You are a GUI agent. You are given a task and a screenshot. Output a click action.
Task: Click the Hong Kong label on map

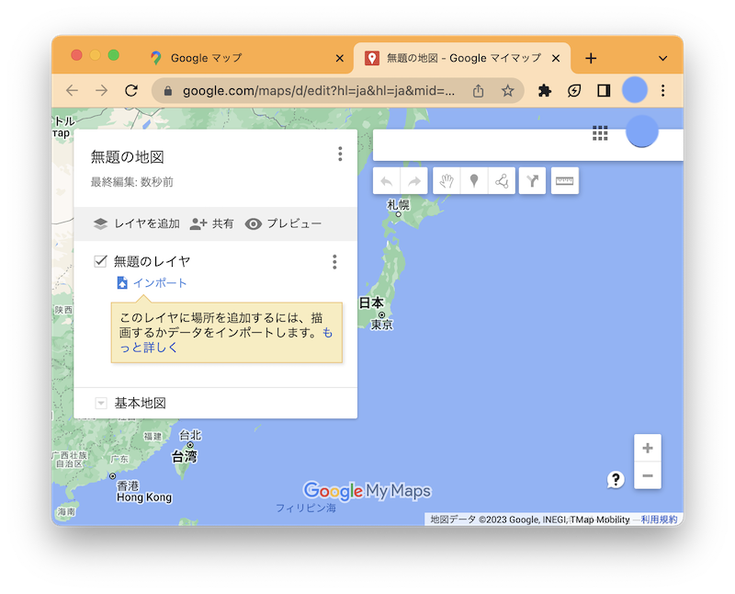coord(144,497)
